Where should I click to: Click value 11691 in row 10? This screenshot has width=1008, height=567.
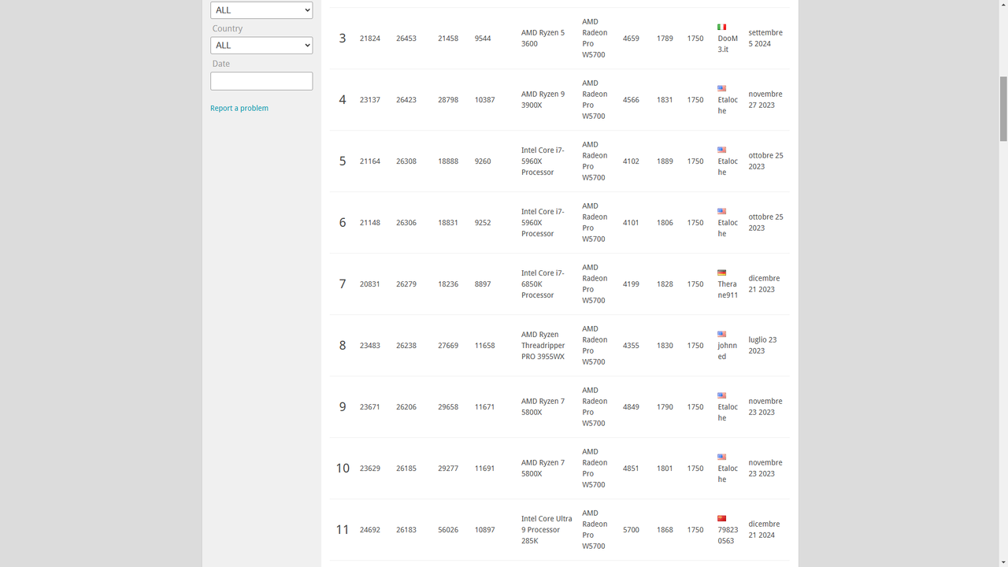(485, 469)
